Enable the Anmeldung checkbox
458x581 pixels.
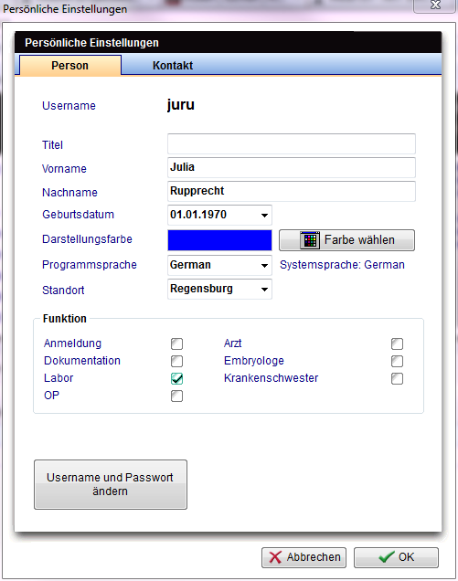177,343
